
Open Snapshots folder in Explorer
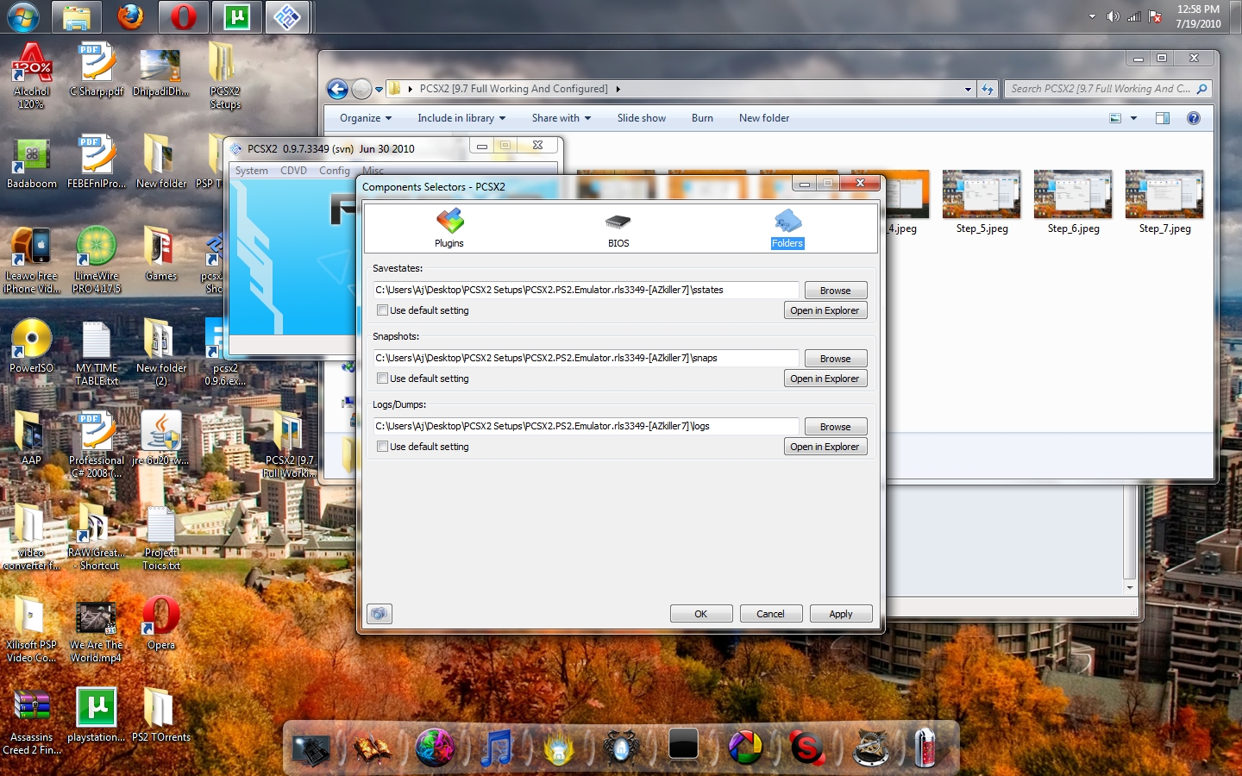click(x=825, y=379)
